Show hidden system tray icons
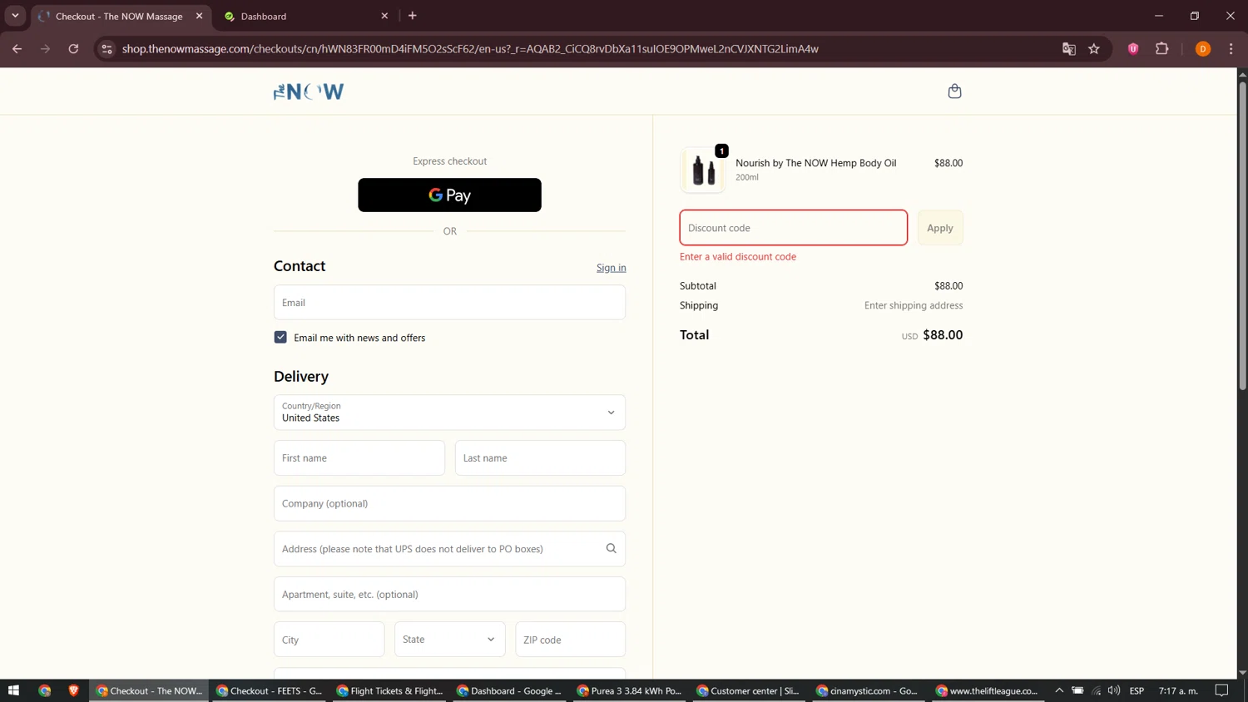The image size is (1248, 702). point(1059,690)
